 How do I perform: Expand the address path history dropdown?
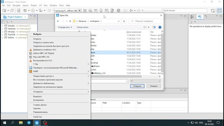[119, 21]
